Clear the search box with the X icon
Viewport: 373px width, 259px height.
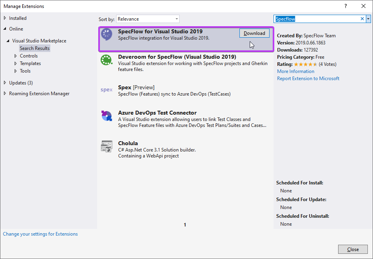point(362,19)
